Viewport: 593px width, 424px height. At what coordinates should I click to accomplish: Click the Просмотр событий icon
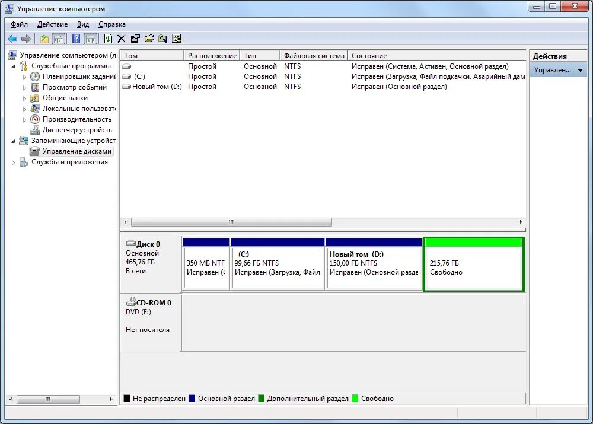(x=35, y=87)
